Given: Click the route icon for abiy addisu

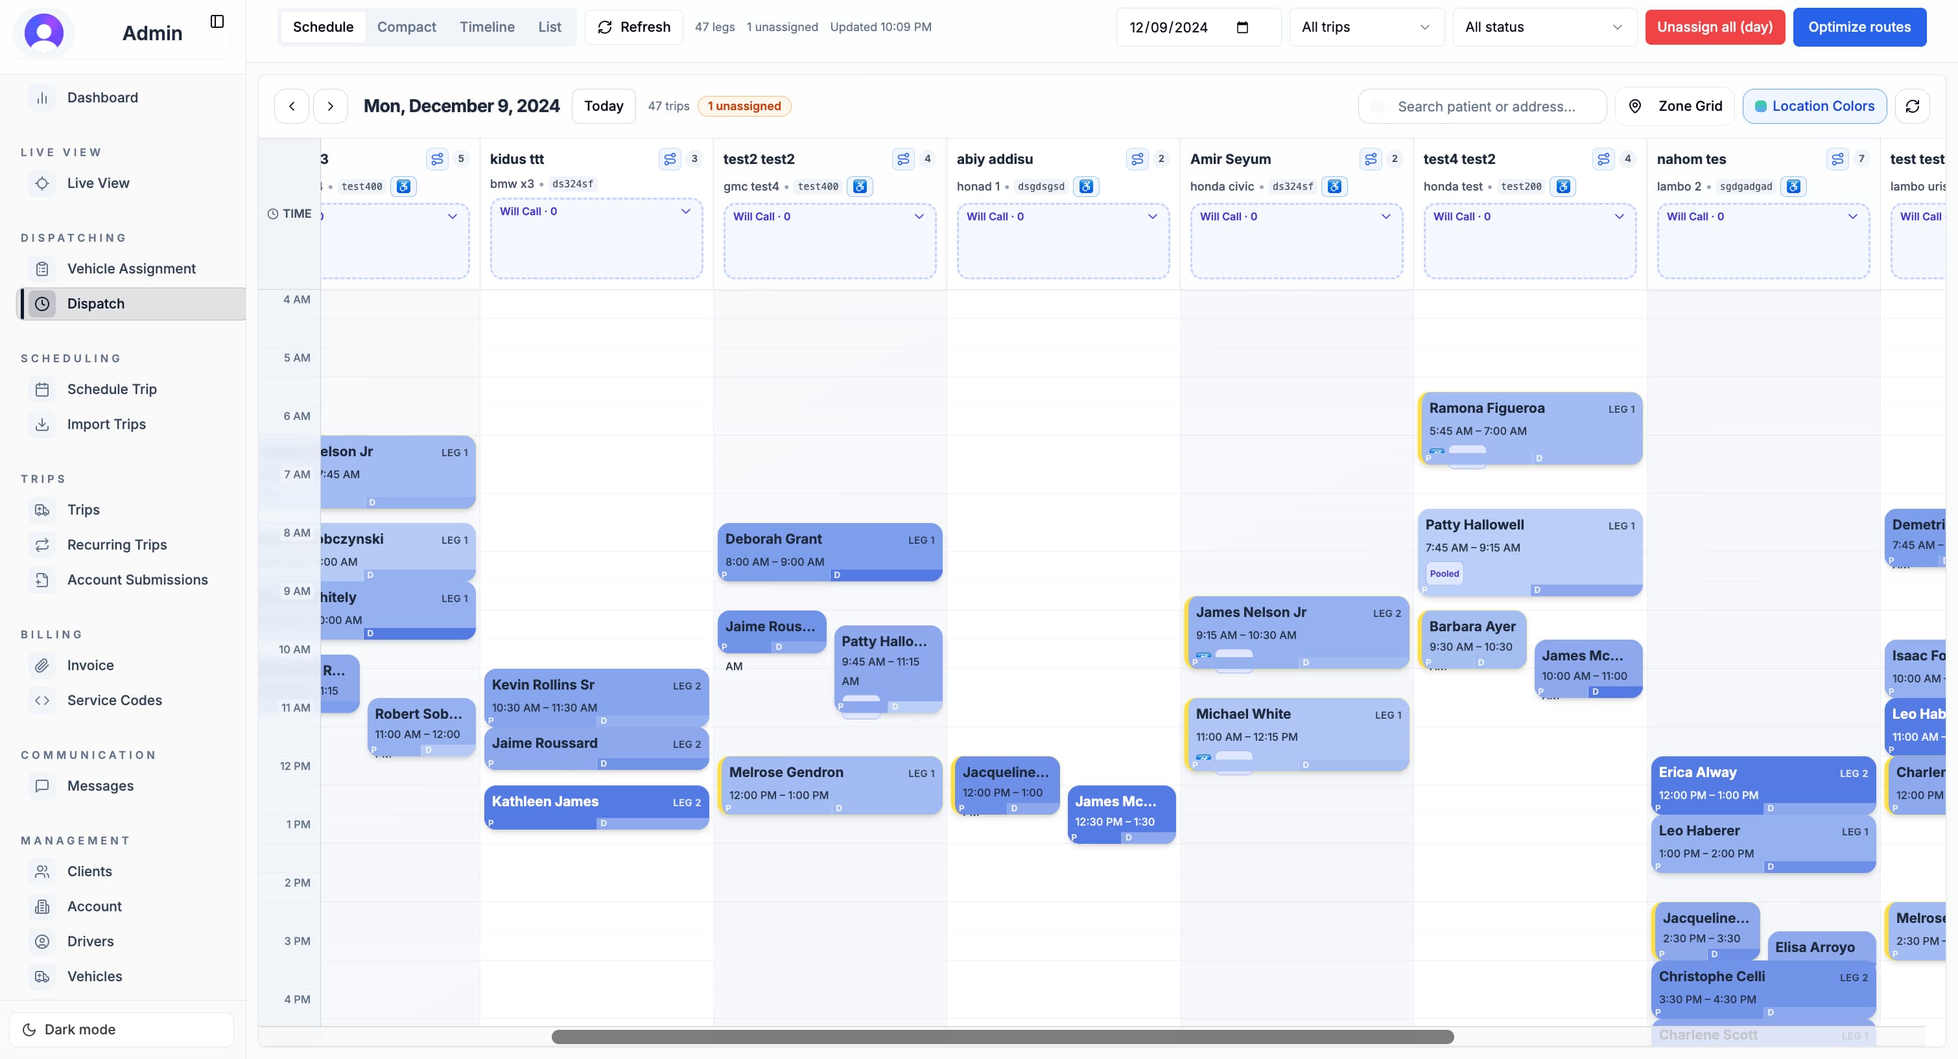Looking at the screenshot, I should click(1137, 159).
